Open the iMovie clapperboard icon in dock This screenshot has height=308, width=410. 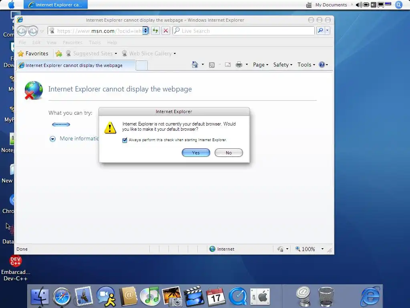(194, 296)
